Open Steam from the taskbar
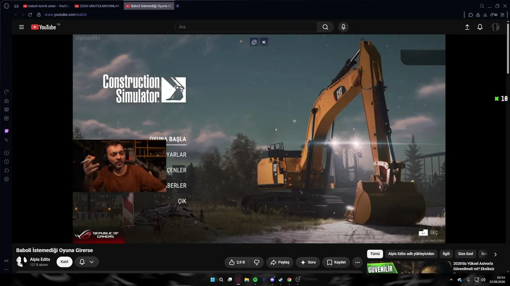 (x=281, y=280)
